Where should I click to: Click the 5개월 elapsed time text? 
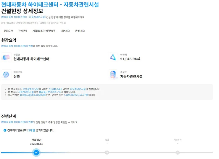[x=32, y=130]
